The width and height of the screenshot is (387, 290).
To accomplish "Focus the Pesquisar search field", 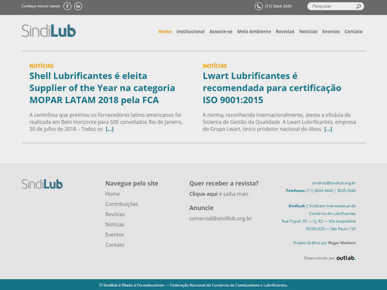I will tap(335, 6).
